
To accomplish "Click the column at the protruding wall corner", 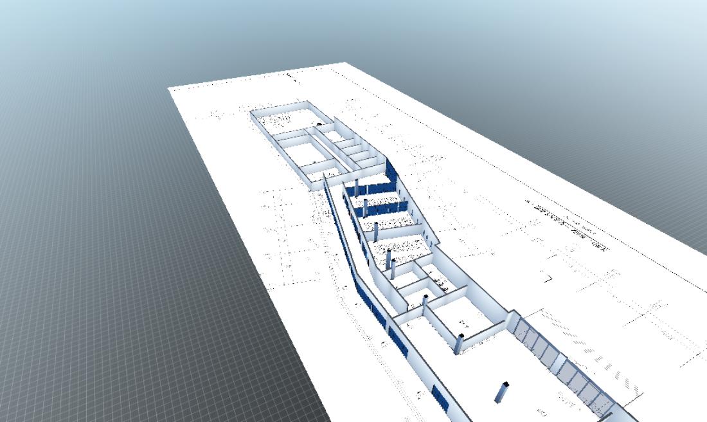I will 459,344.
